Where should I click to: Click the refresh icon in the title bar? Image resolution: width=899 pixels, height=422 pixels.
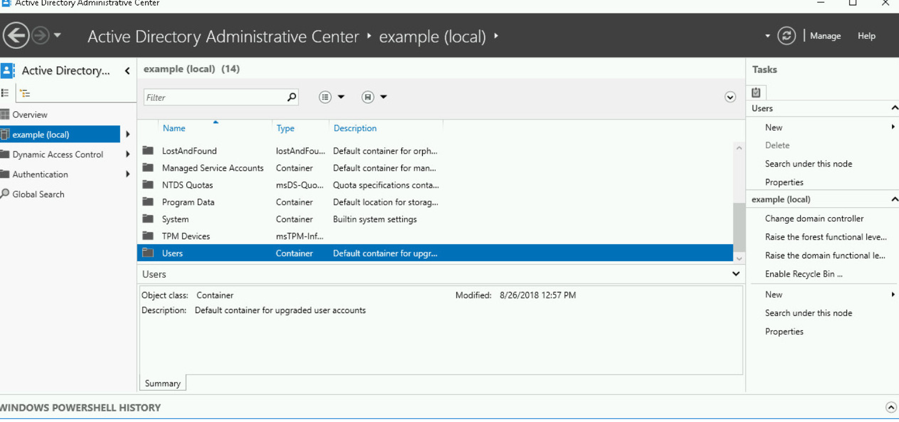pos(786,35)
